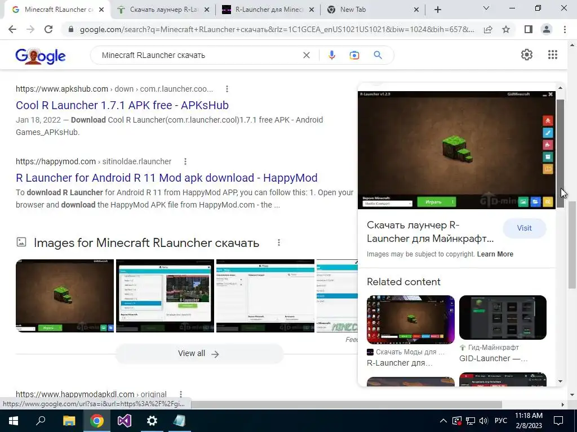Image resolution: width=577 pixels, height=432 pixels.
Task: Open Chrome profile avatar
Action: pos(547,29)
